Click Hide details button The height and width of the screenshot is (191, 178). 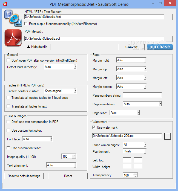click(37, 47)
